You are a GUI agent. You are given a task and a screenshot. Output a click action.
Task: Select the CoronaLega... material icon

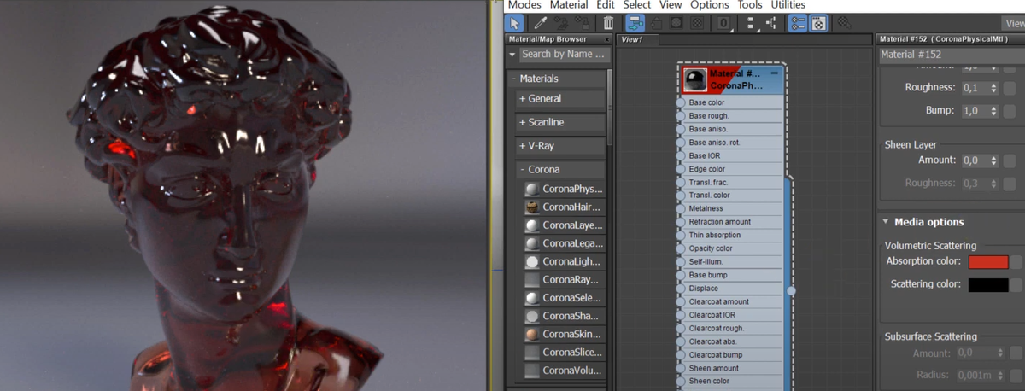(x=532, y=243)
